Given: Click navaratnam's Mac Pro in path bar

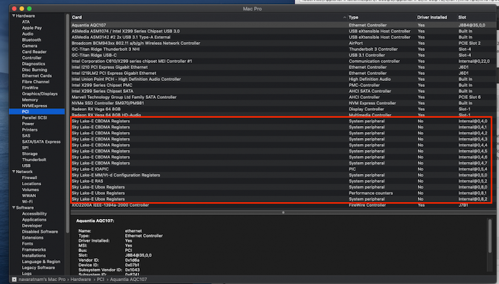Looking at the screenshot, I should pos(42,279).
